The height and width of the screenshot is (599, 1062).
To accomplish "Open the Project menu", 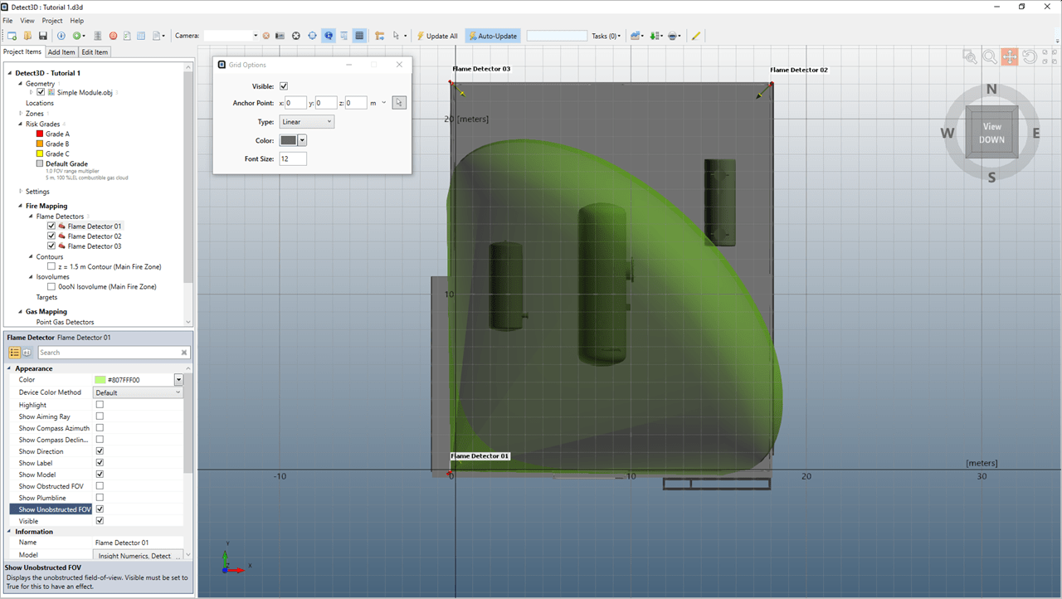I will tap(52, 20).
